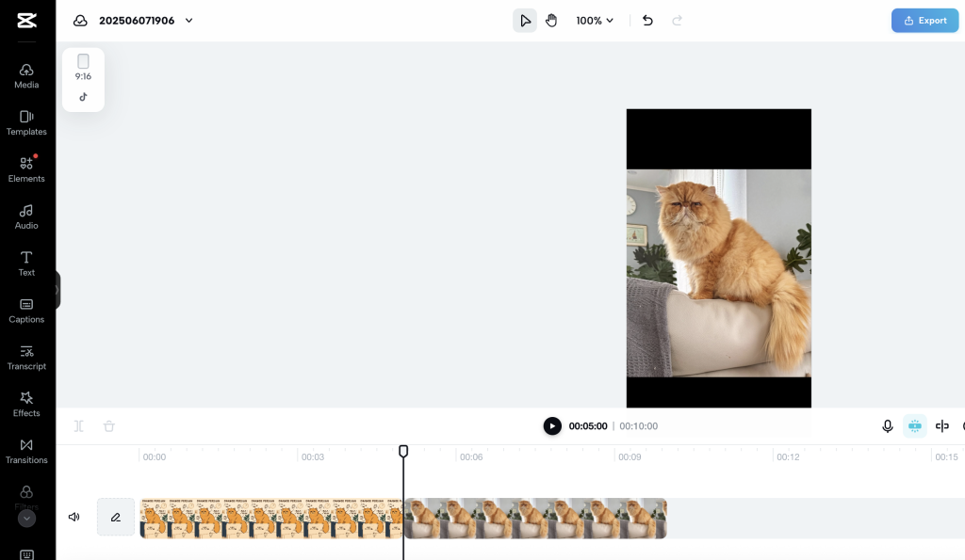
Task: Open the Filters panel
Action: click(26, 497)
